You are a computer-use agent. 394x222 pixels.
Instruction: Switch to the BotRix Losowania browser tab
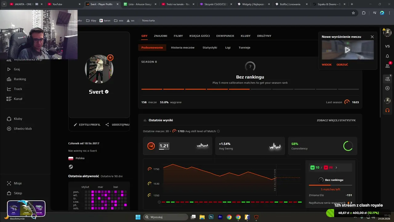pos(292,4)
